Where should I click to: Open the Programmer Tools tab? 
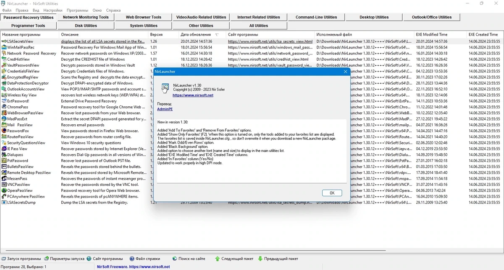tap(29, 26)
